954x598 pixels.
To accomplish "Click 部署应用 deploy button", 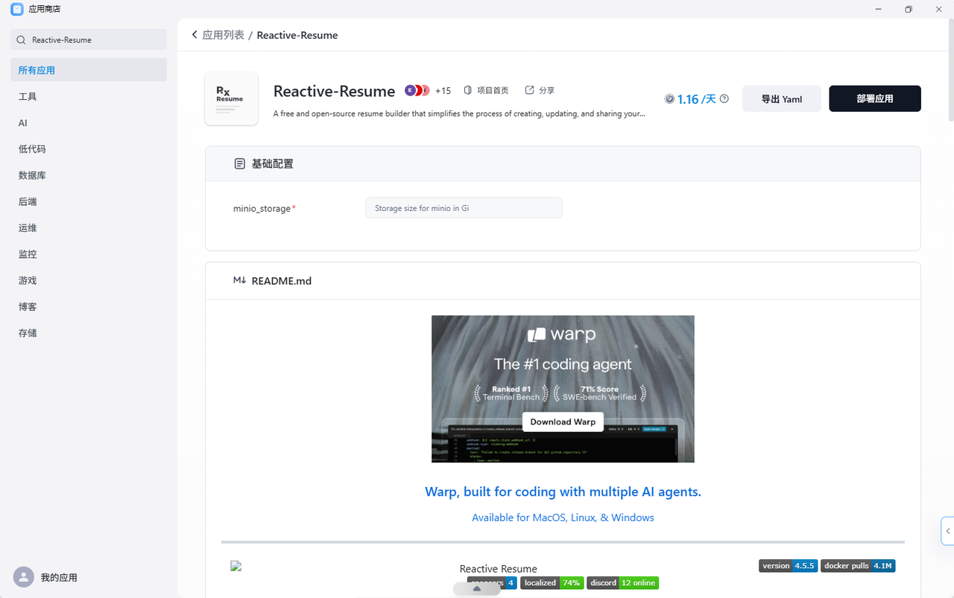I will 875,98.
